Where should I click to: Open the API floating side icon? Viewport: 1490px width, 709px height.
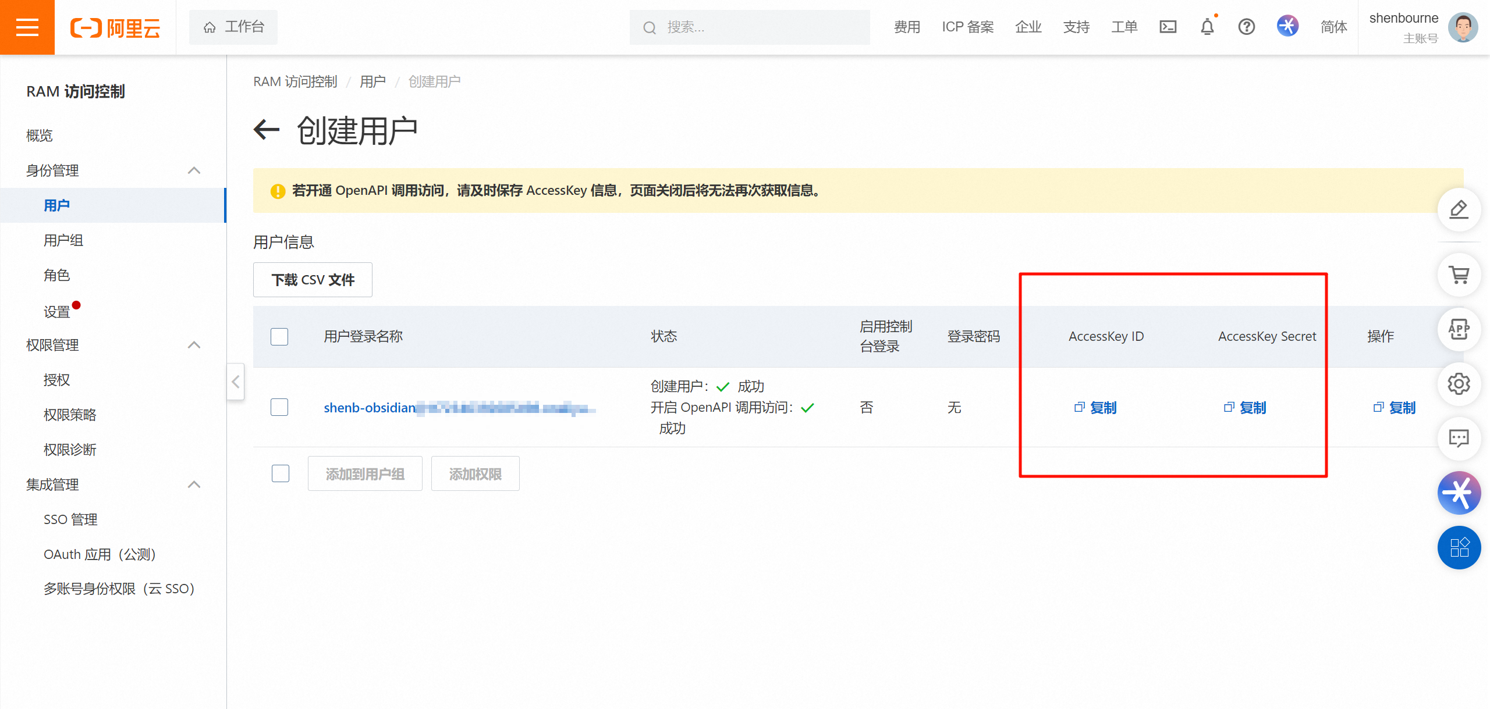click(x=1459, y=329)
